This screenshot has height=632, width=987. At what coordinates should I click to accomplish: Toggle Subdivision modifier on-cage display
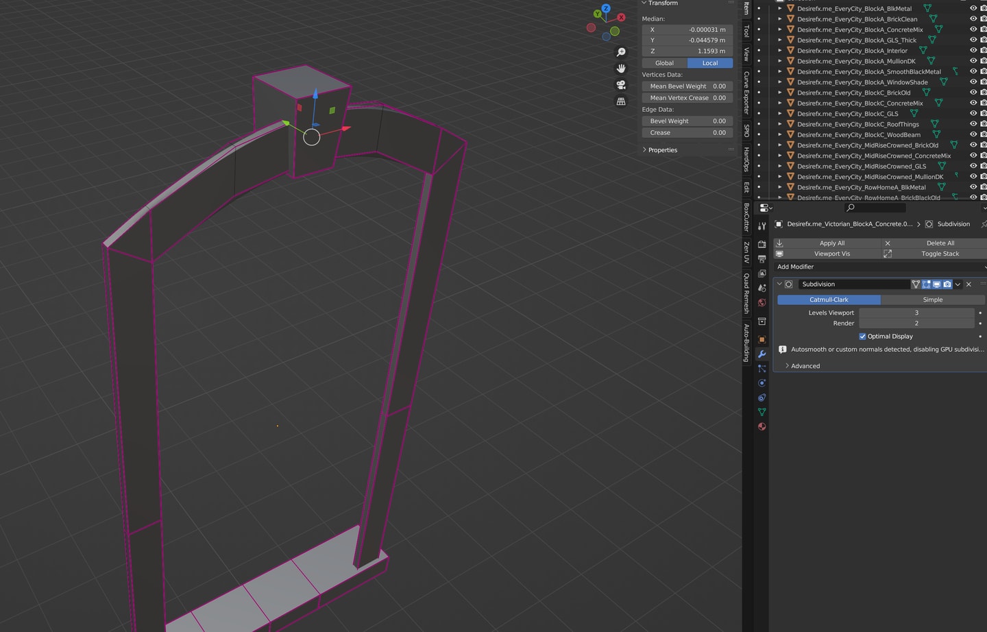point(916,284)
